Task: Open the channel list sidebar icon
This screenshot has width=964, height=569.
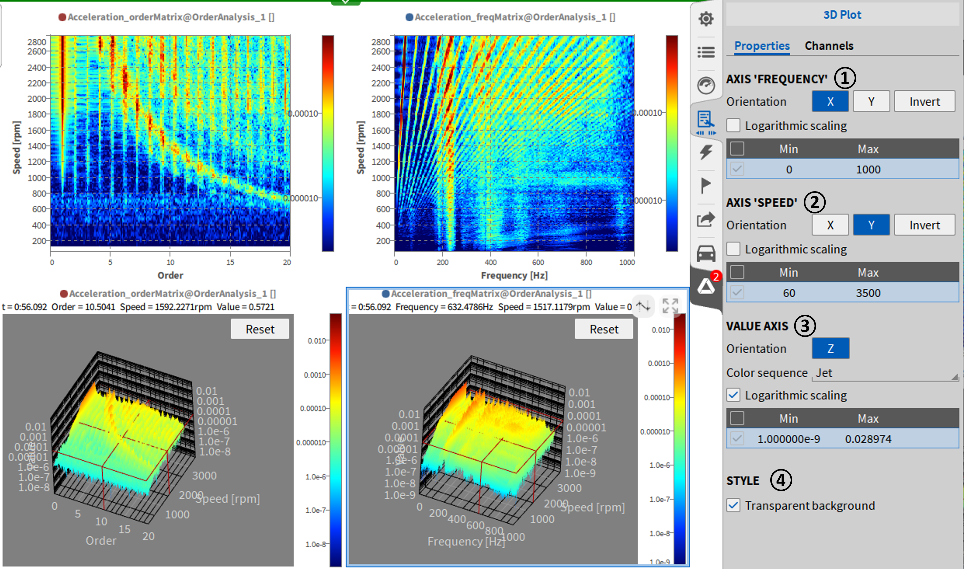Action: click(x=706, y=52)
